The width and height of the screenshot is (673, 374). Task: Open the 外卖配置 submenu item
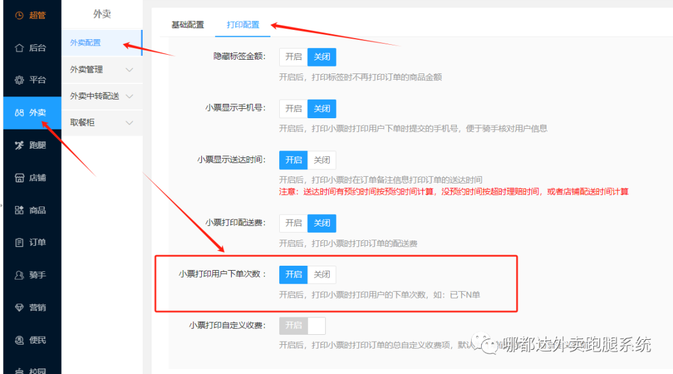point(102,43)
